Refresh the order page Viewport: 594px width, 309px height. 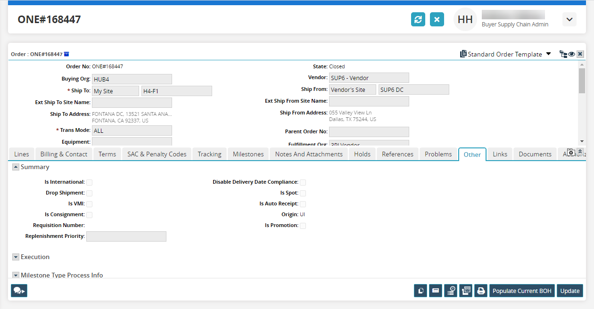(418, 19)
